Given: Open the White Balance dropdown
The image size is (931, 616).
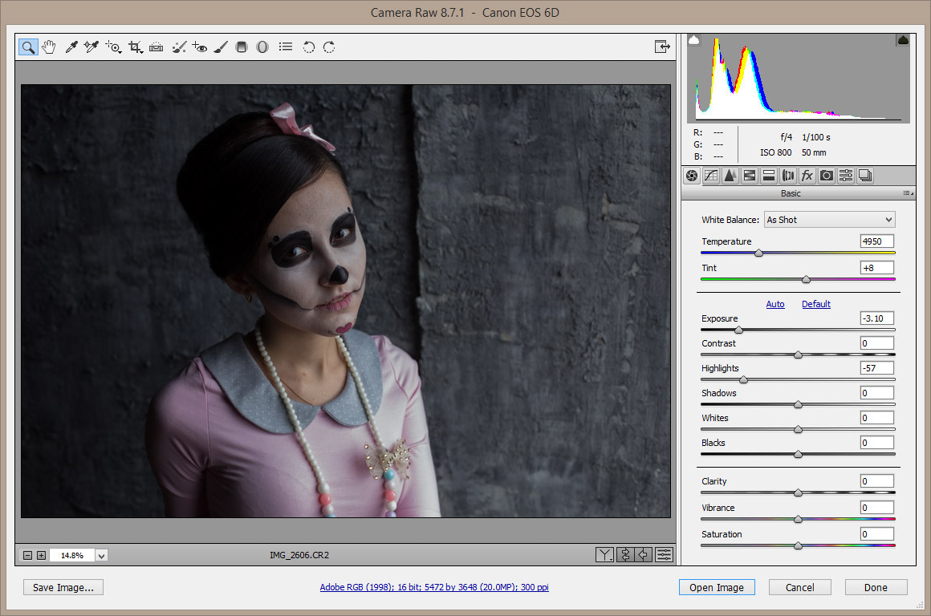Looking at the screenshot, I should 829,220.
